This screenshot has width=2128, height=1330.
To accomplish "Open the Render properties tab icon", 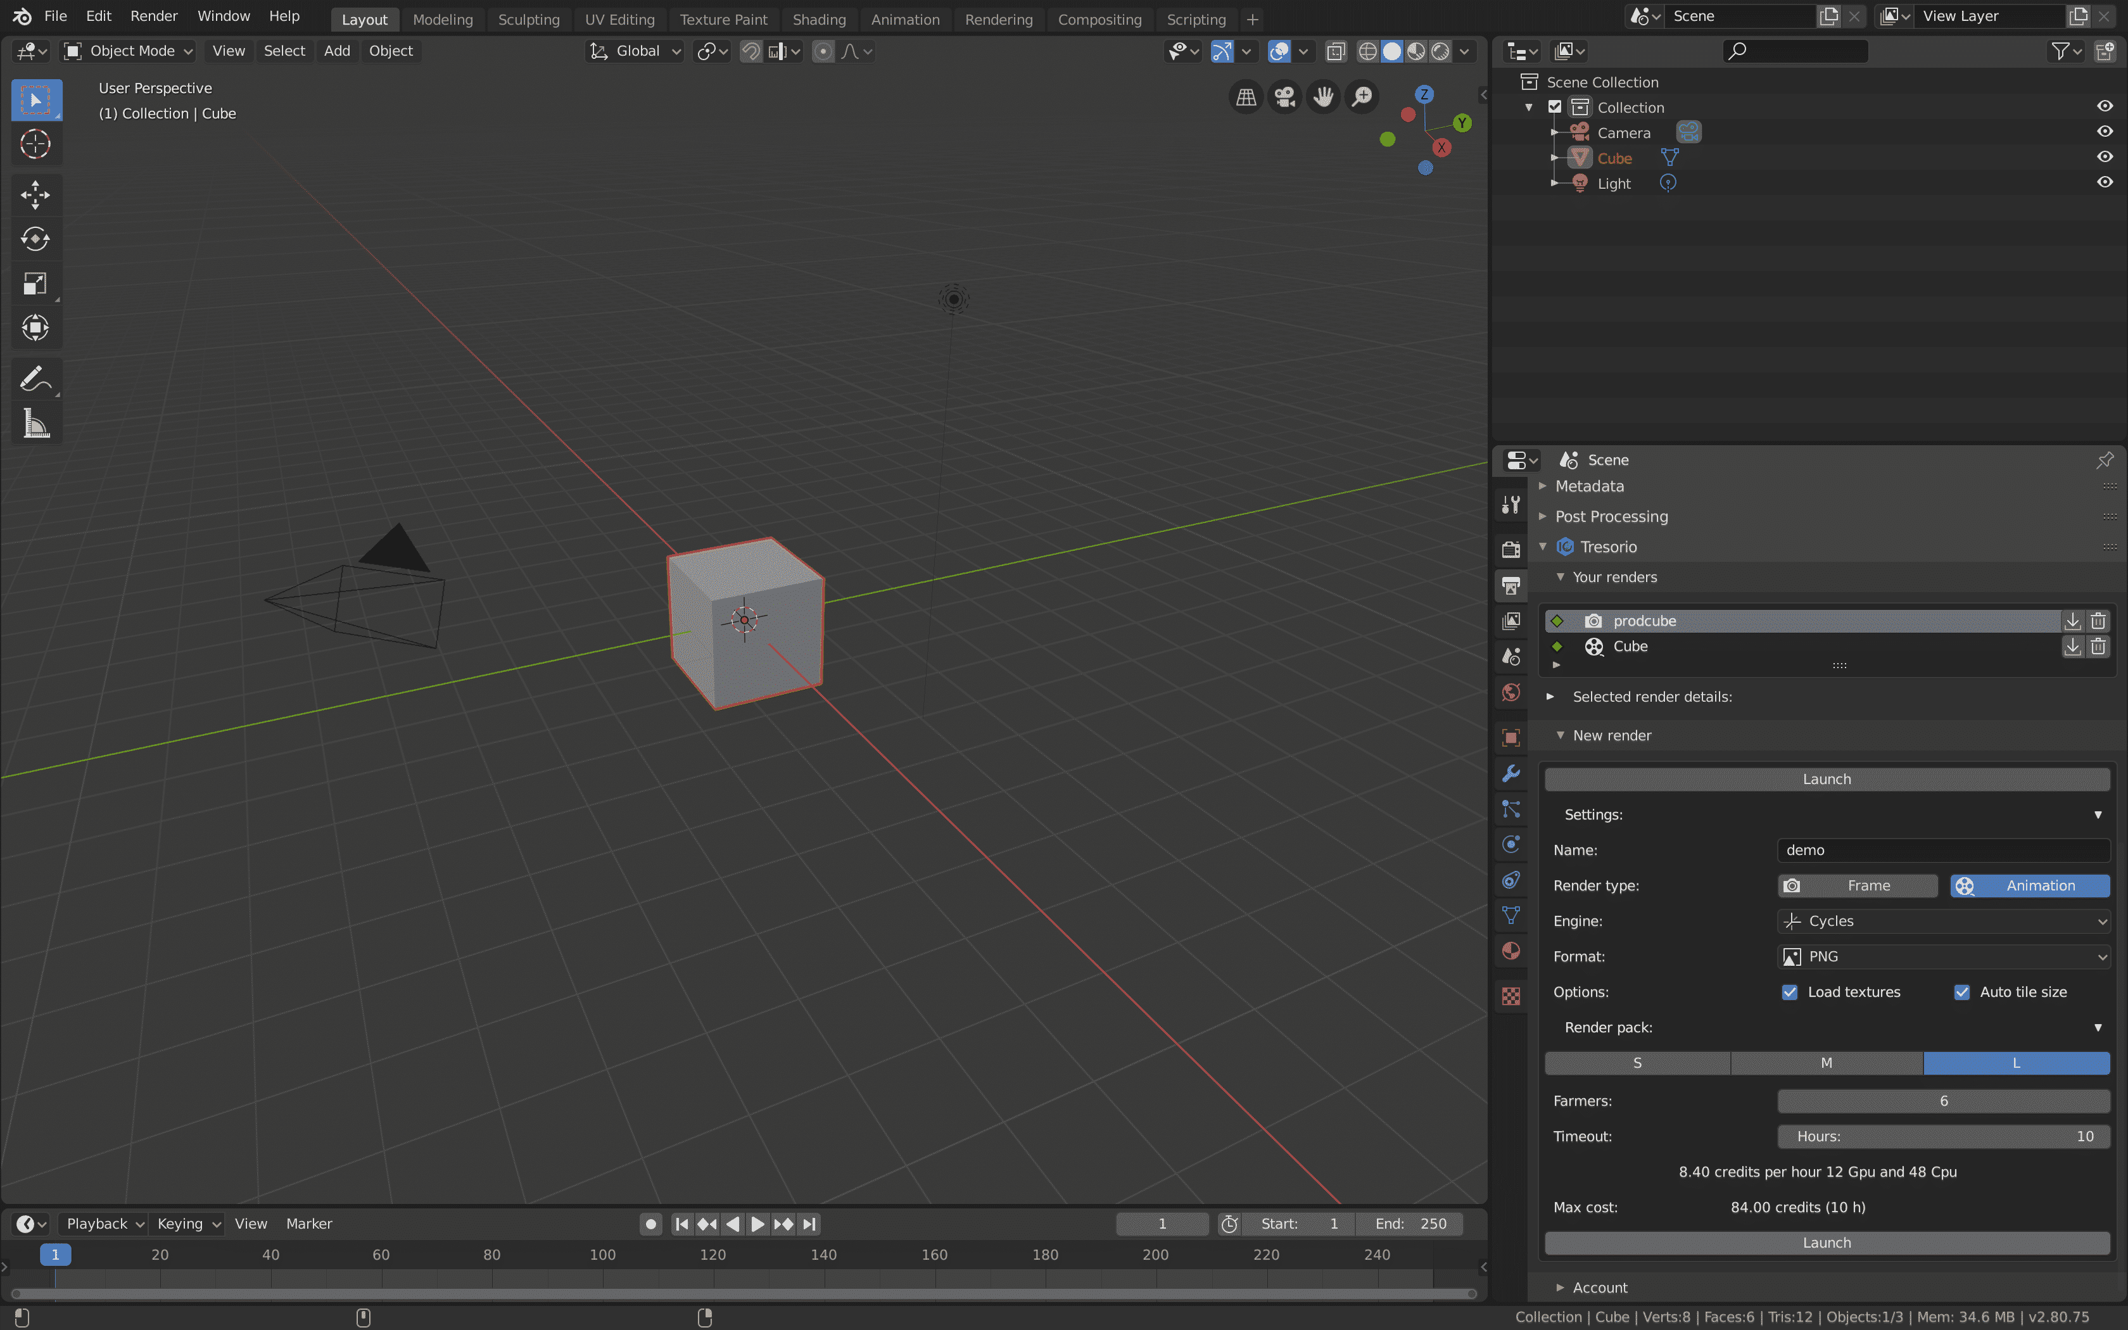I will (x=1510, y=550).
